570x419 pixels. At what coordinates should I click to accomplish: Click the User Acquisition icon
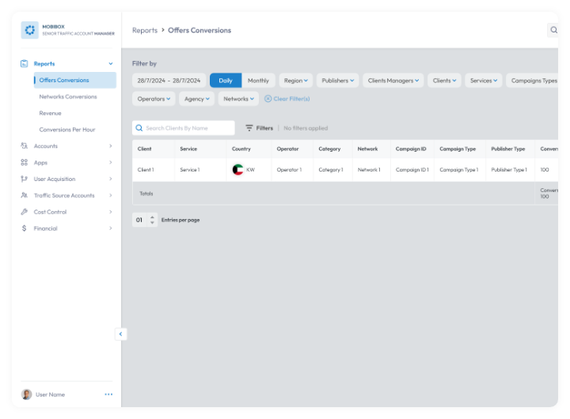click(x=24, y=179)
